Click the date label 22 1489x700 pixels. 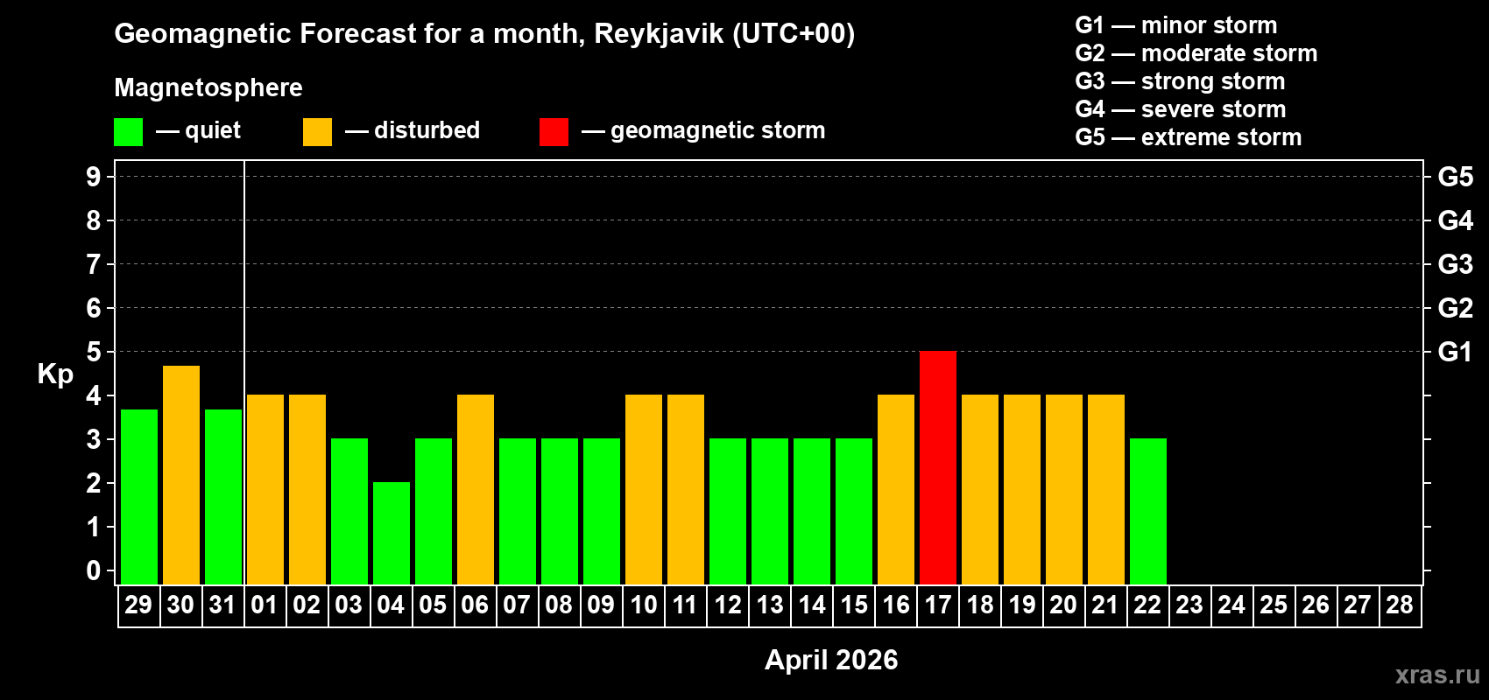click(x=1147, y=605)
